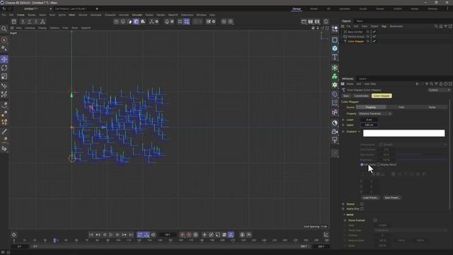Screen dimensions: 453x255
Task: Toggle Color Mapper enable checkmark
Action: [374, 41]
